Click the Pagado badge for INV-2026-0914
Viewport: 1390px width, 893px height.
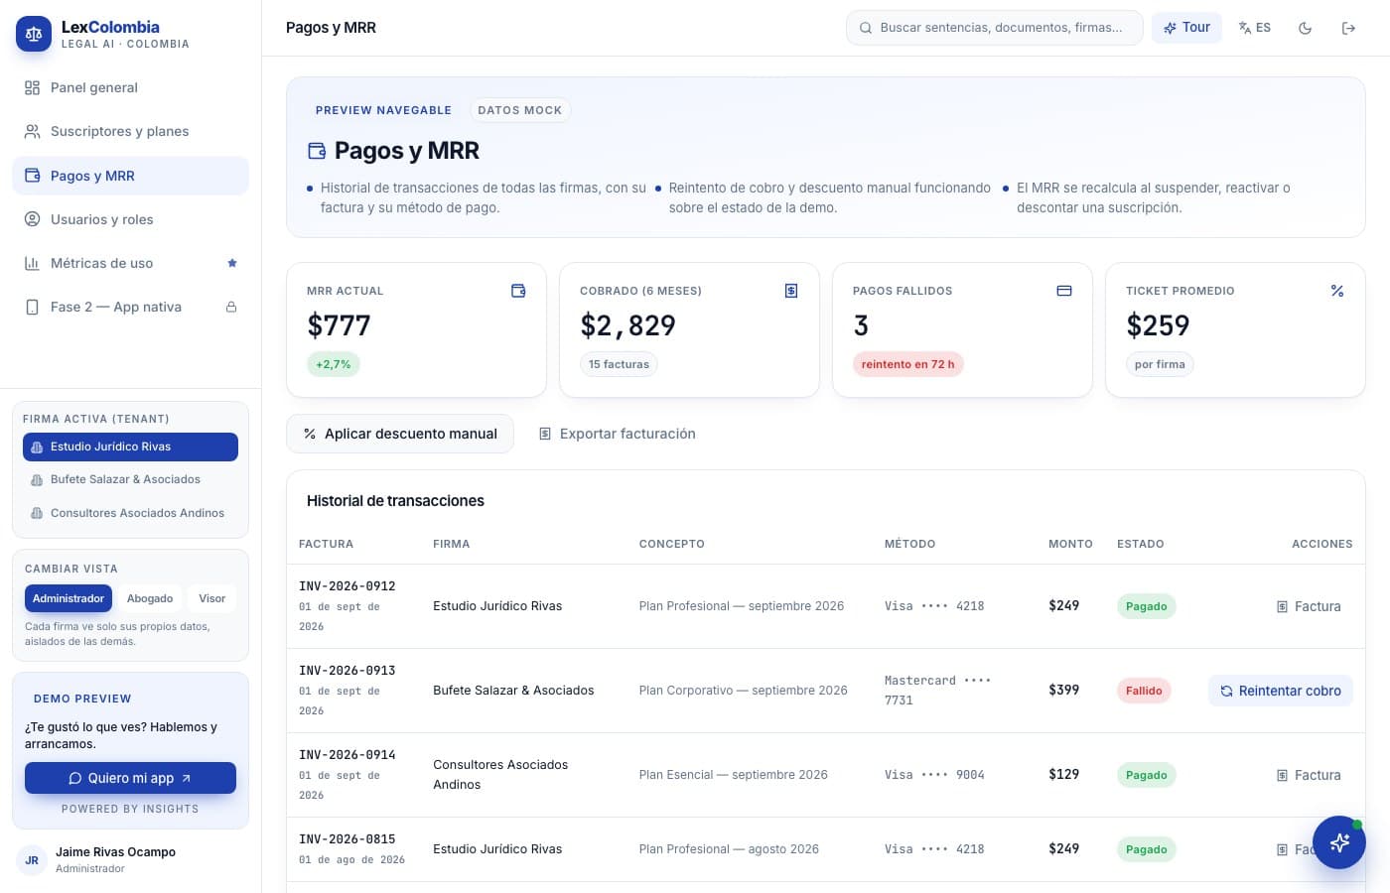pos(1147,775)
